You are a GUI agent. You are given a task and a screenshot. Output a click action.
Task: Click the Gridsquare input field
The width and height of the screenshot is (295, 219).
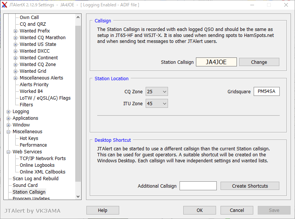tap(267, 91)
